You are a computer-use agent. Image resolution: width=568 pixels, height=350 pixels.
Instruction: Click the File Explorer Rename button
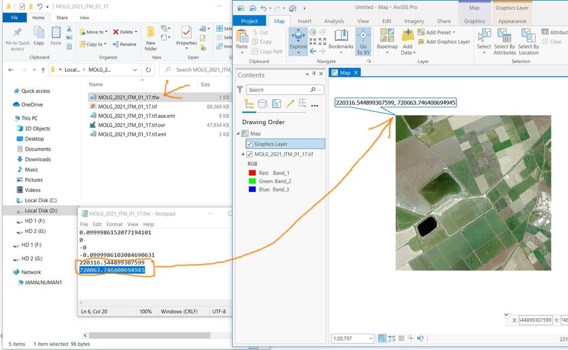pyautogui.click(x=124, y=44)
